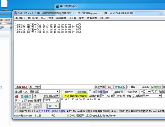
Task: Toggle the DTR checkbox
Action: coord(26,100)
